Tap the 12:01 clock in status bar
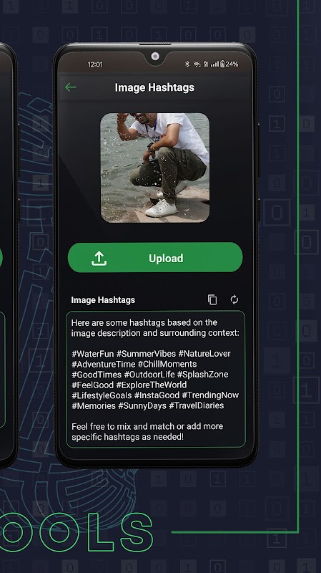Image resolution: width=321 pixels, height=573 pixels. point(95,64)
